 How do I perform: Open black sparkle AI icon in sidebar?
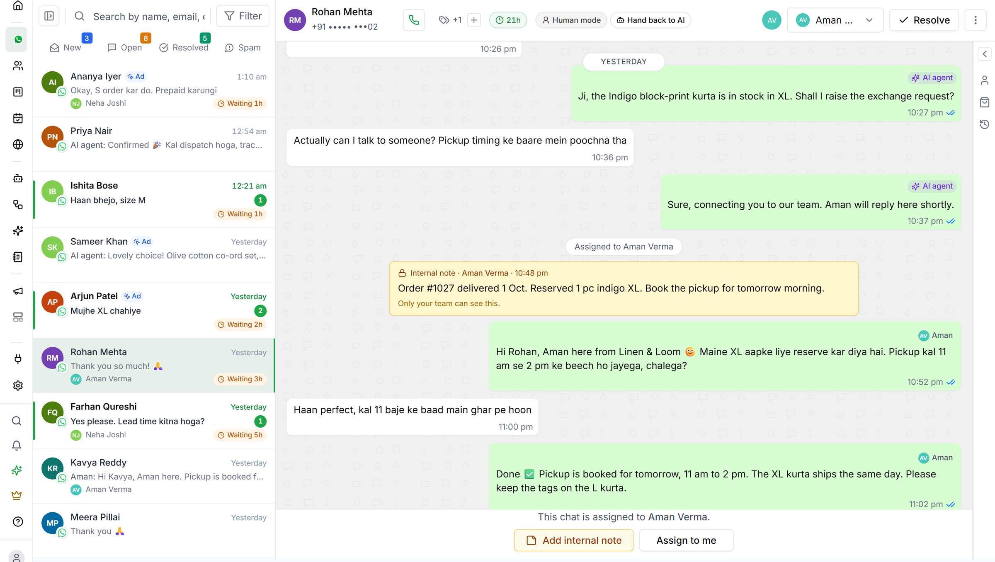click(x=18, y=231)
